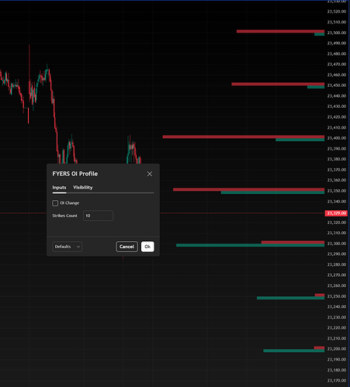Open the Visibility tab
This screenshot has width=350, height=387.
click(x=83, y=188)
